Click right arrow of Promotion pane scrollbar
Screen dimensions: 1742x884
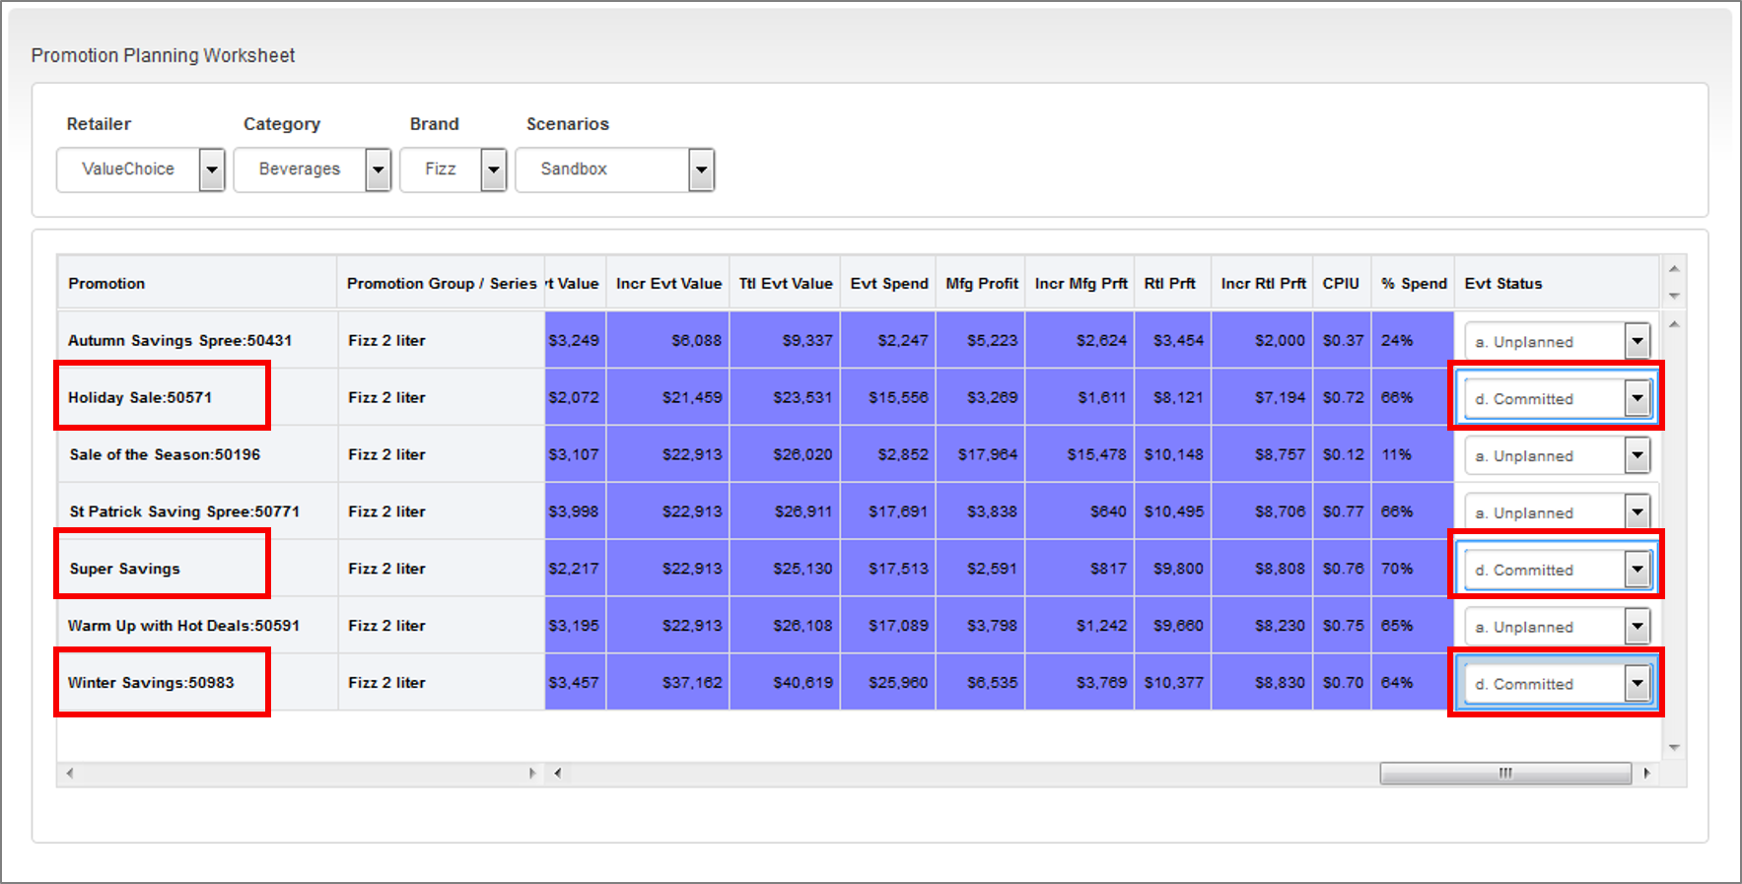[x=532, y=774]
